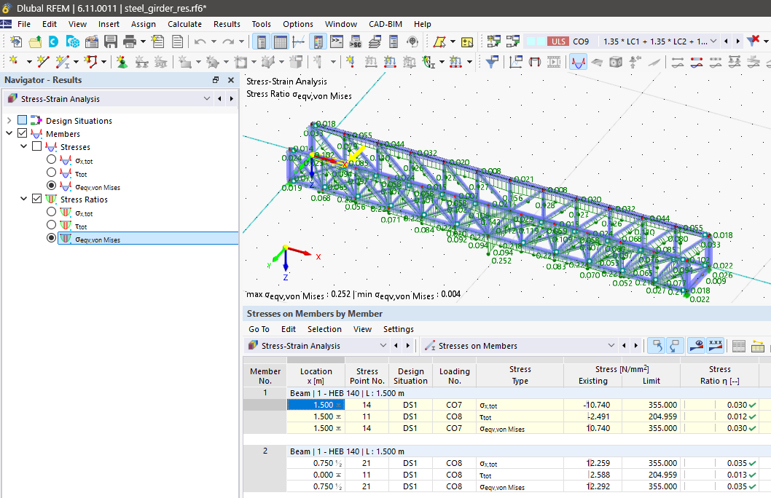Click the new line tool icon
The image size is (771, 498).
pos(42,63)
